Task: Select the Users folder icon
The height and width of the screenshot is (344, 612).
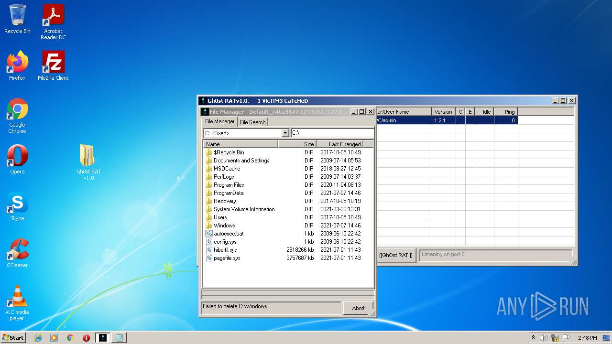Action: (x=209, y=217)
